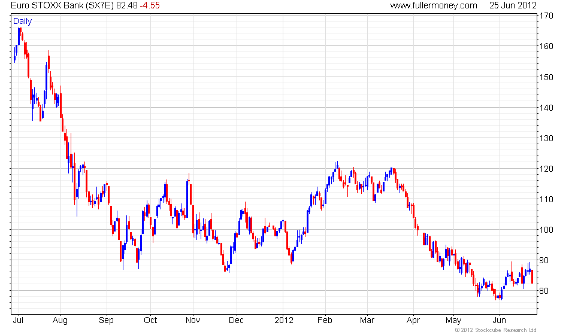Viewport: 587px width, 335px height.
Task: Click the '2012' year axis label
Action: pos(284,321)
